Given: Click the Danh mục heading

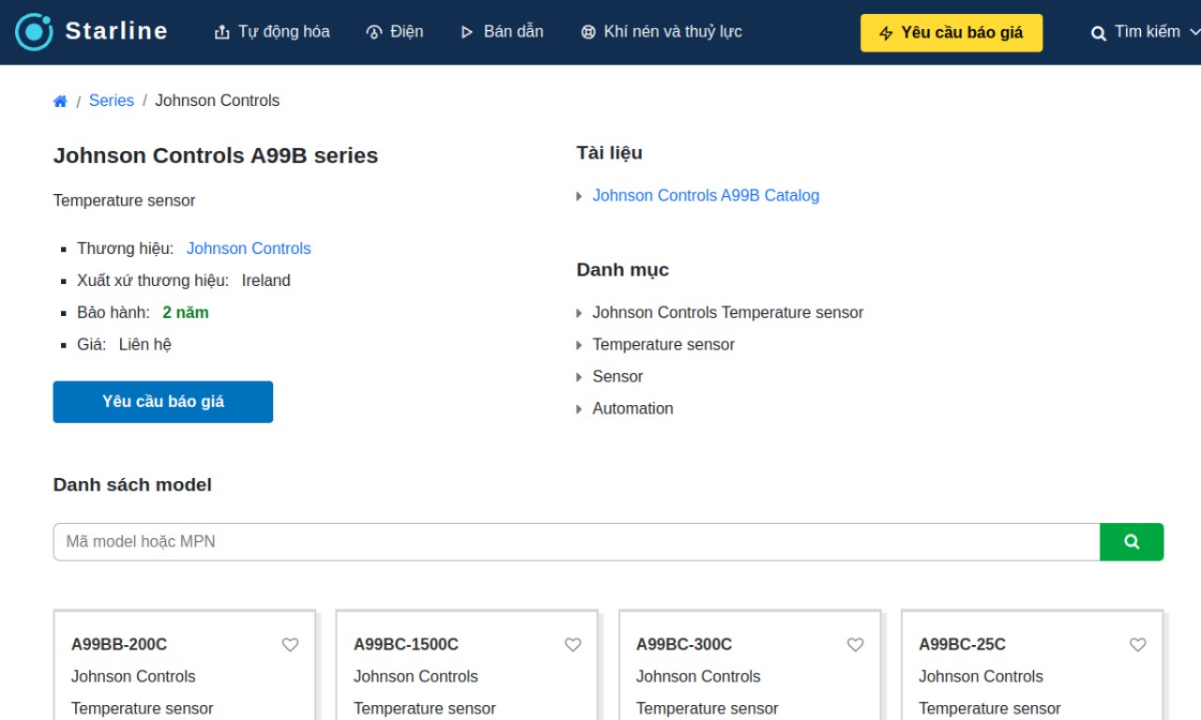Looking at the screenshot, I should [x=622, y=270].
